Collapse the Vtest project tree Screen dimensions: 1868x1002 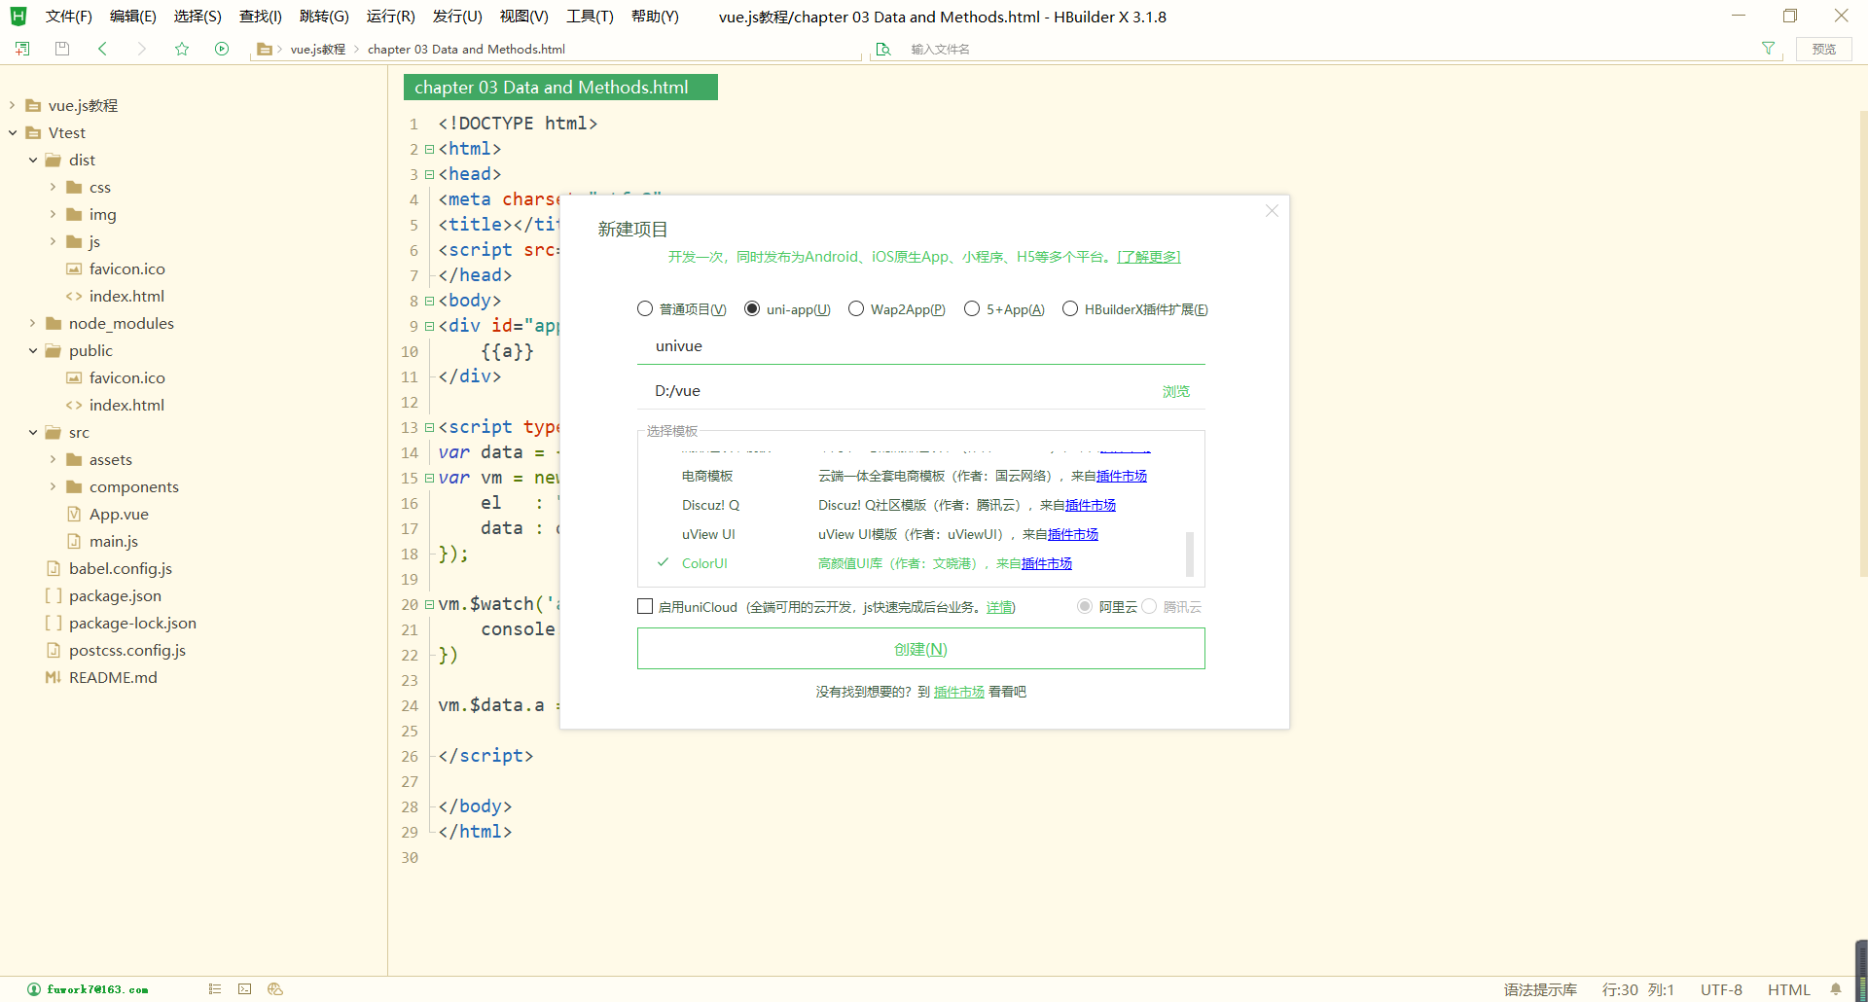[13, 132]
